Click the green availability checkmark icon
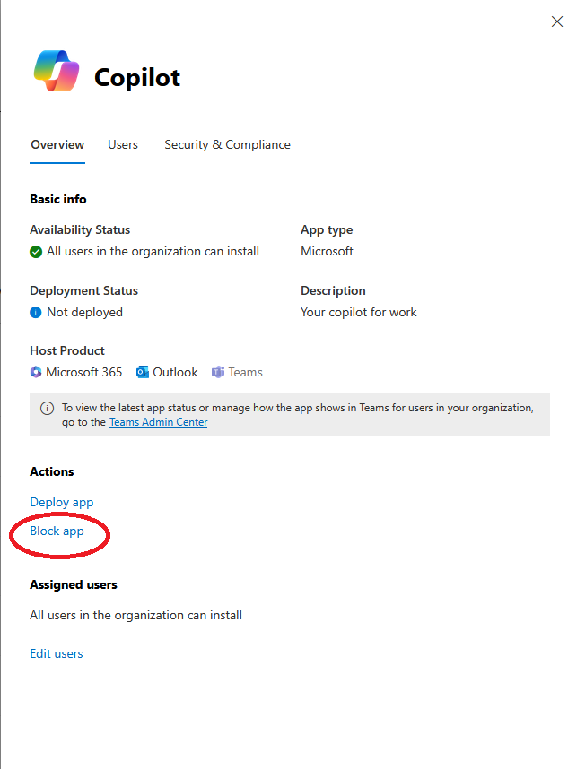Image resolution: width=568 pixels, height=769 pixels. tap(36, 252)
